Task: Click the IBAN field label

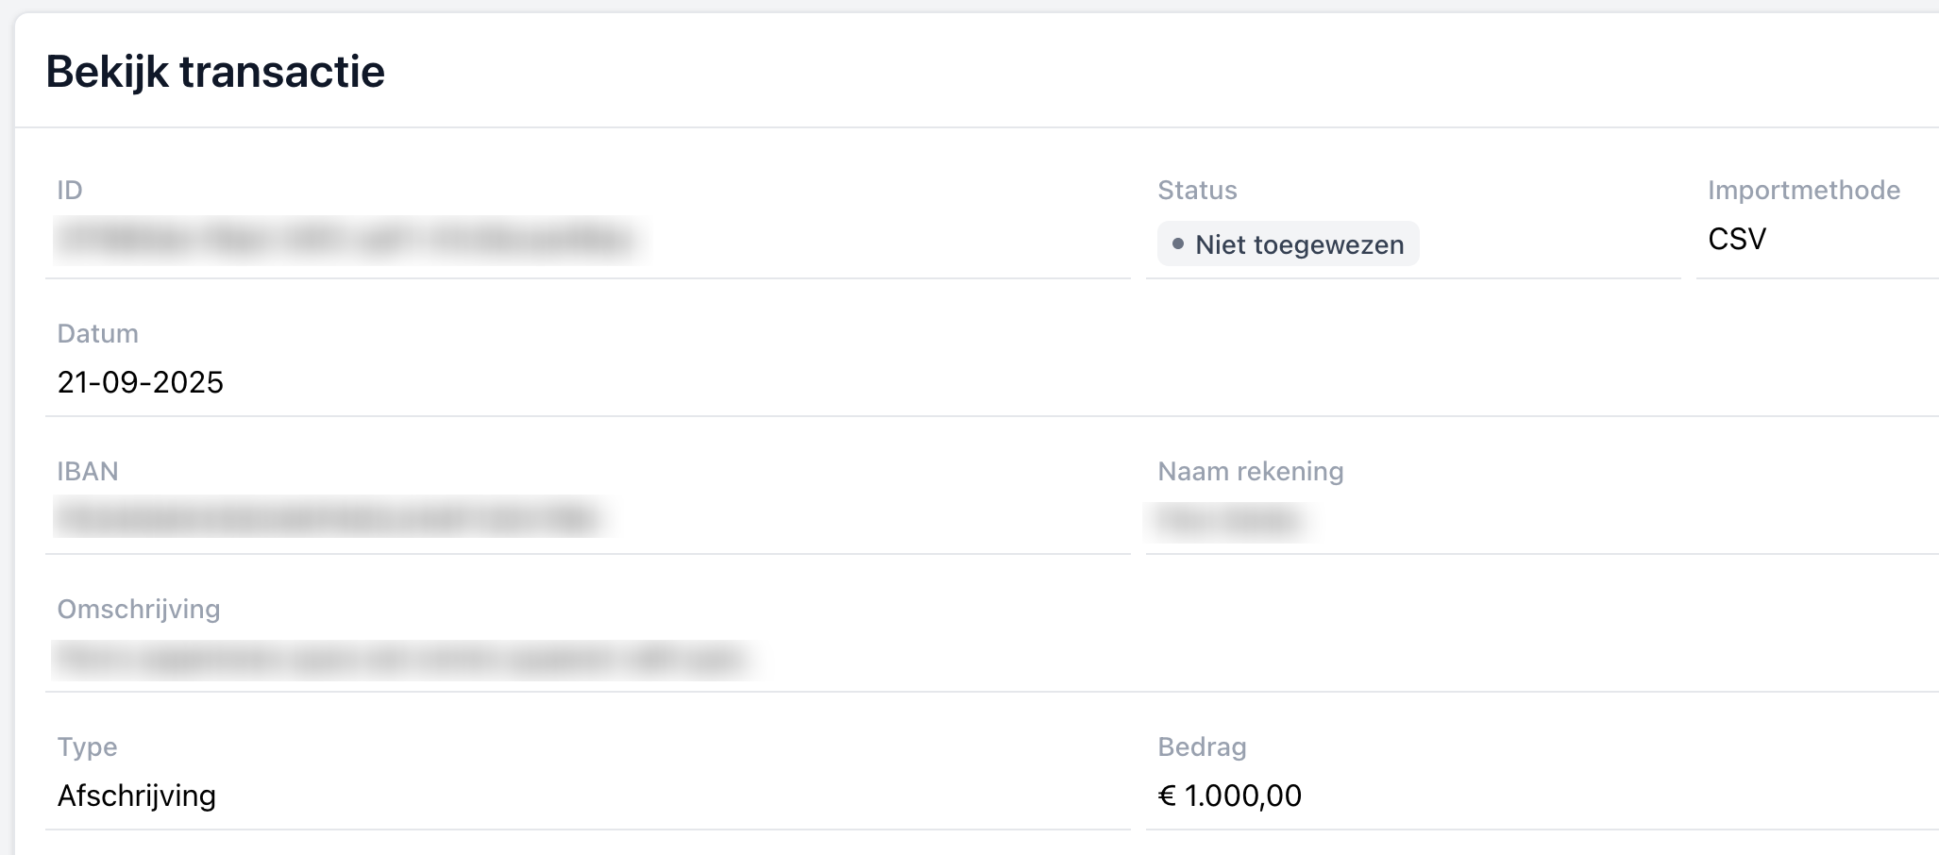Action: tap(88, 472)
